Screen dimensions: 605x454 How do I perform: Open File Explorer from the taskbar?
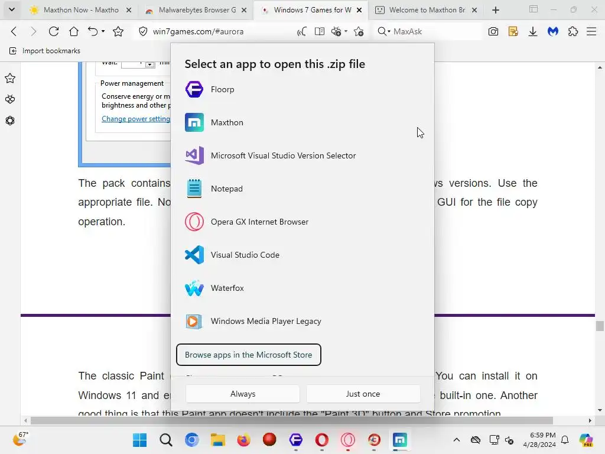[217, 440]
